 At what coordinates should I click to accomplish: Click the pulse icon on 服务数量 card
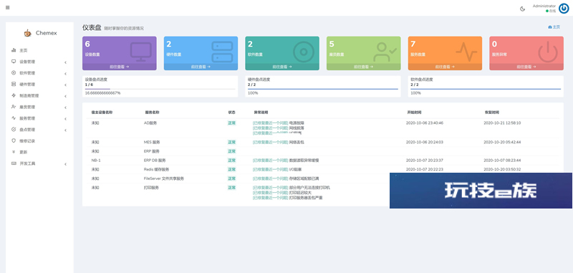coord(466,52)
